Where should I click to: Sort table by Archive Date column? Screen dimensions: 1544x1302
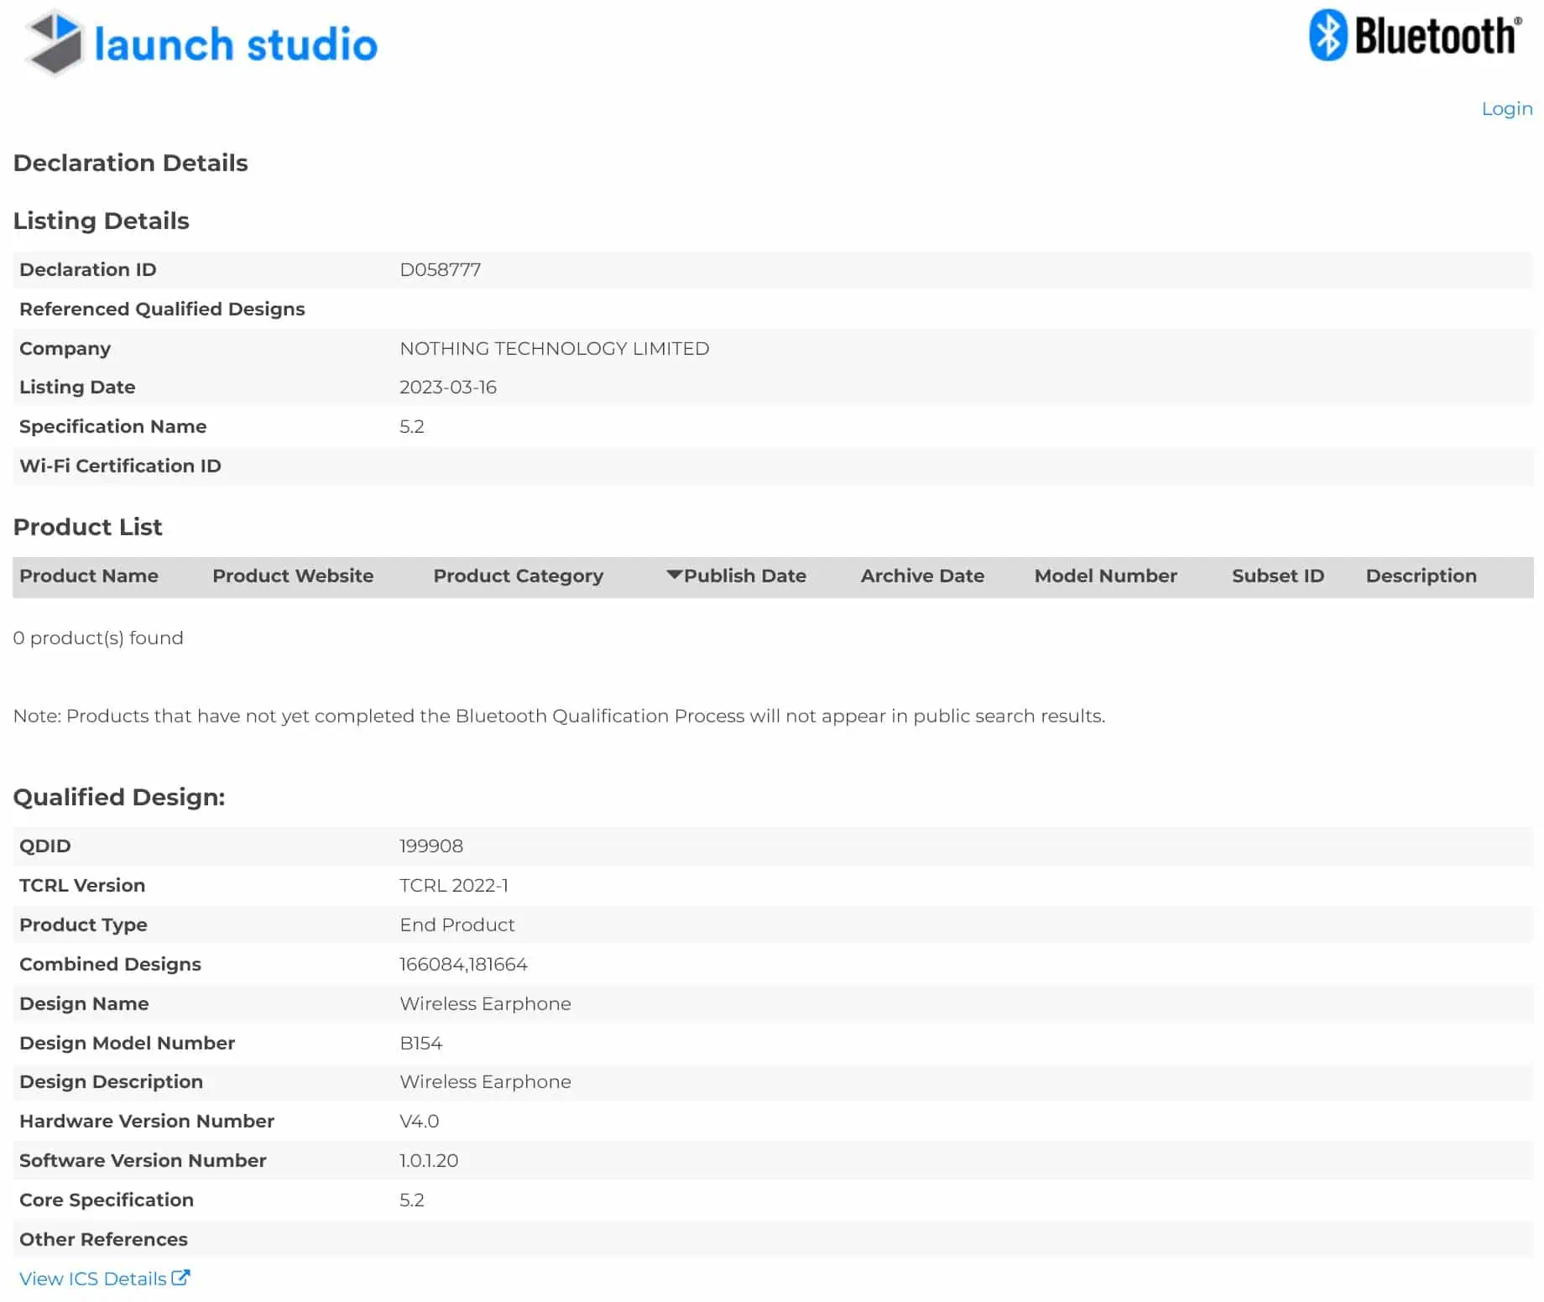(922, 575)
